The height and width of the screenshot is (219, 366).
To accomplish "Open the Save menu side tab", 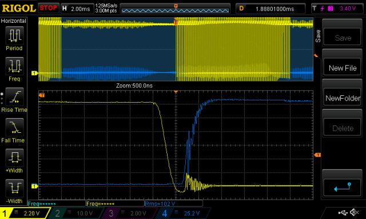I will (318, 36).
